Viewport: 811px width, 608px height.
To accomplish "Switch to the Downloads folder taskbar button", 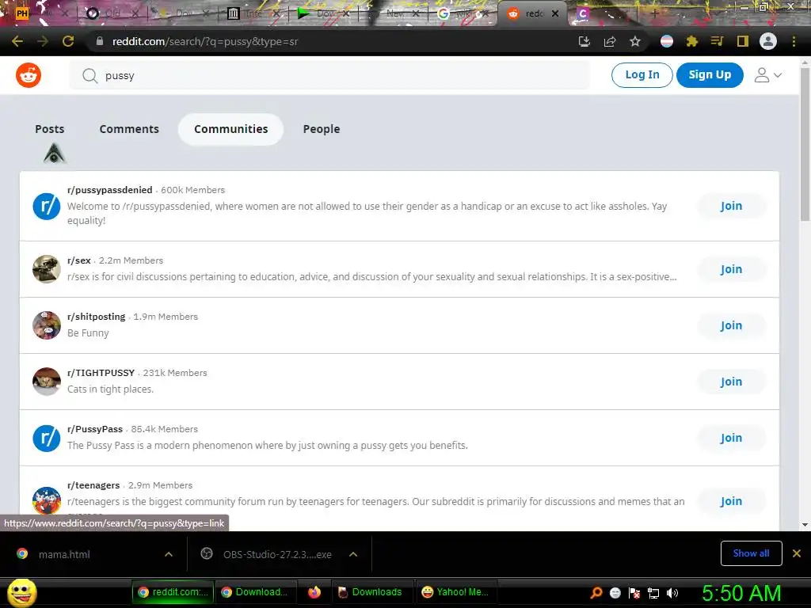I will 371,592.
